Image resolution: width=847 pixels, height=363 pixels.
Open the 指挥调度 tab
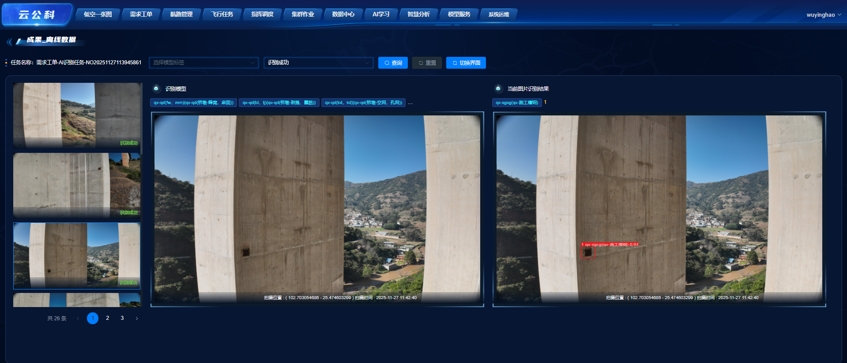point(263,14)
